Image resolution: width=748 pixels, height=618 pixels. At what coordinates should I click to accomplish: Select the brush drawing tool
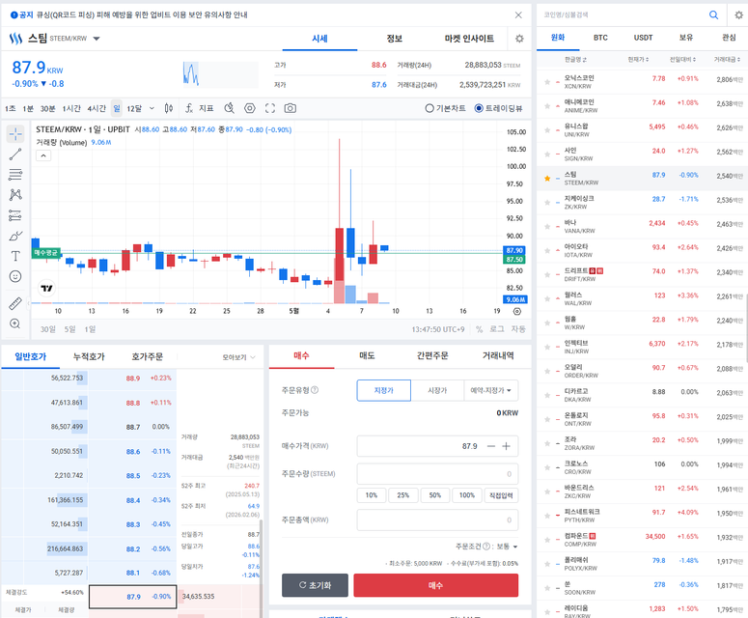click(x=15, y=236)
